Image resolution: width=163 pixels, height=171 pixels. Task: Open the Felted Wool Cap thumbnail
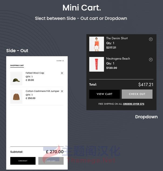(16, 79)
